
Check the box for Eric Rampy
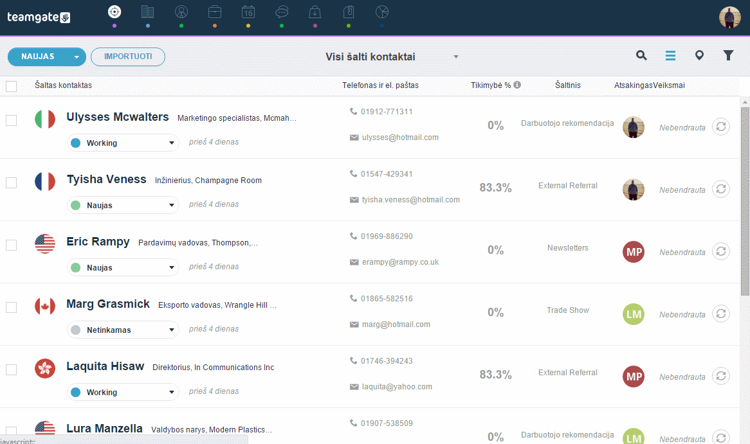[x=11, y=245]
